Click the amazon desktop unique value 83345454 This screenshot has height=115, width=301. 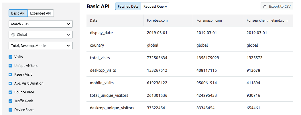[x=205, y=108]
